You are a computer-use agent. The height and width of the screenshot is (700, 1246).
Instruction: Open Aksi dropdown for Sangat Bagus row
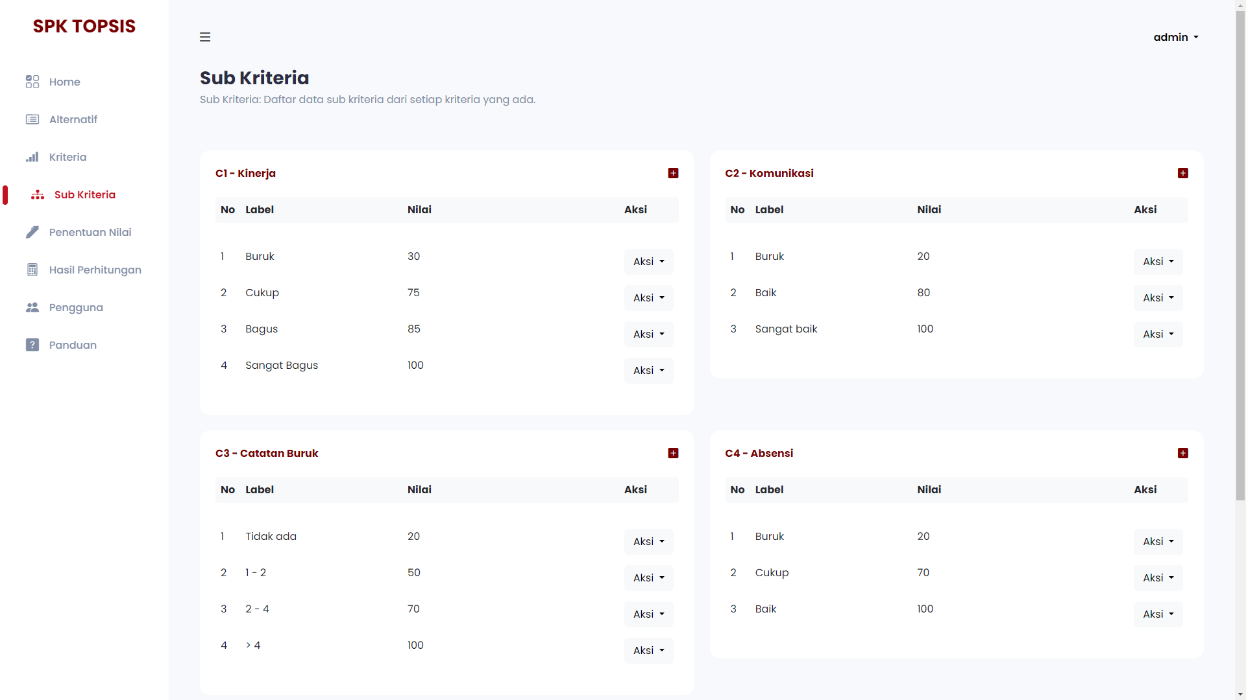point(649,371)
